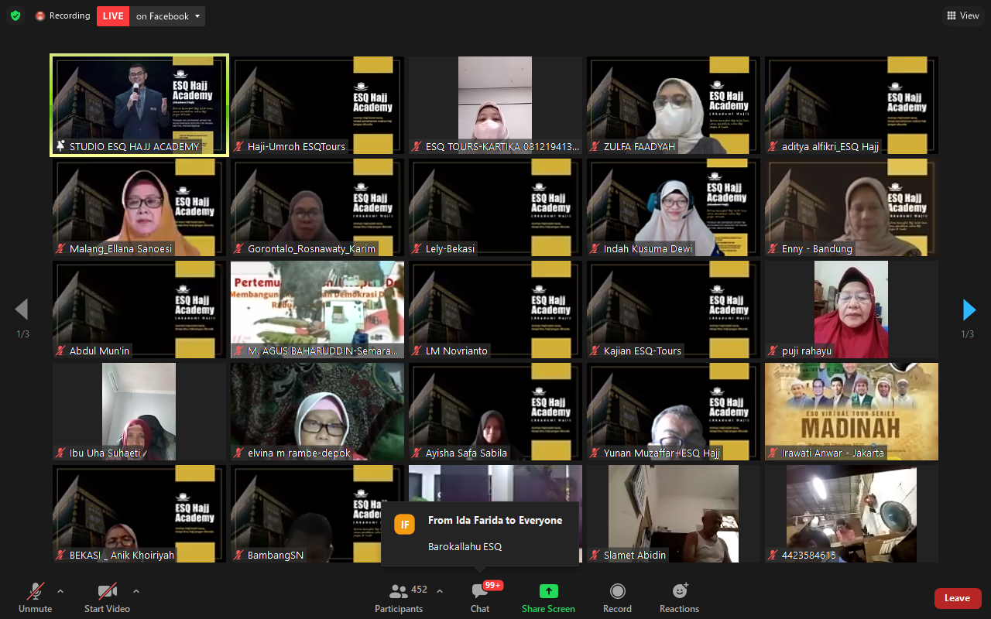Expand audio options arrow beside Unmute
This screenshot has width=991, height=619.
[x=60, y=591]
